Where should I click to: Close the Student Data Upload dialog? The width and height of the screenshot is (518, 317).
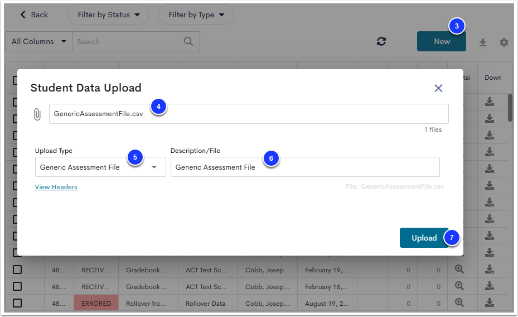(x=438, y=88)
